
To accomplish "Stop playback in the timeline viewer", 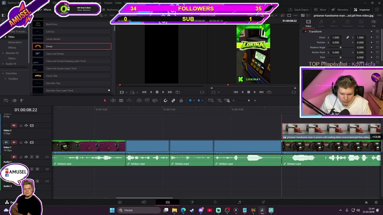I will (248, 92).
